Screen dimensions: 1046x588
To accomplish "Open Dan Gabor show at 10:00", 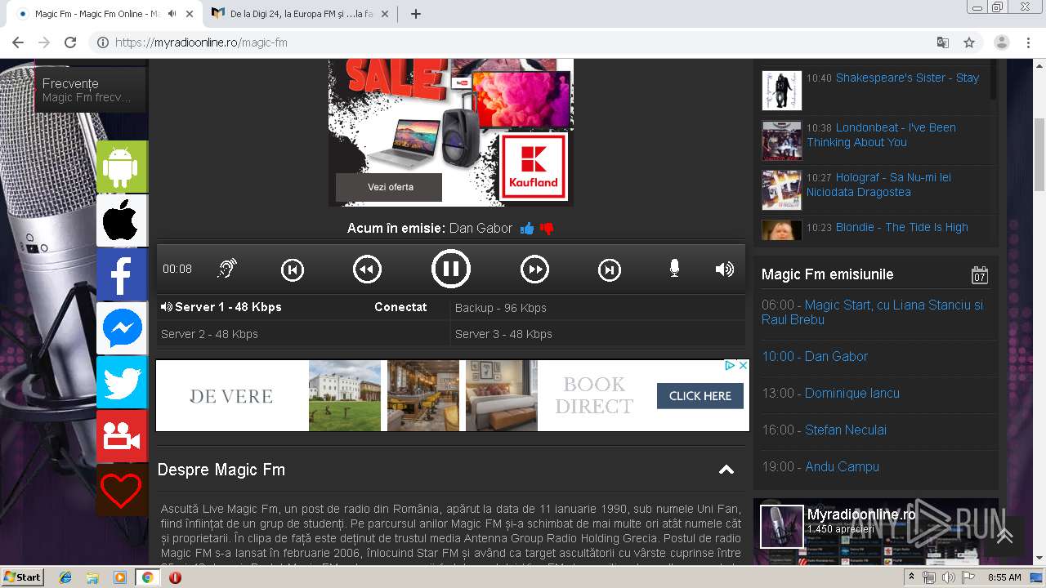I will point(836,356).
